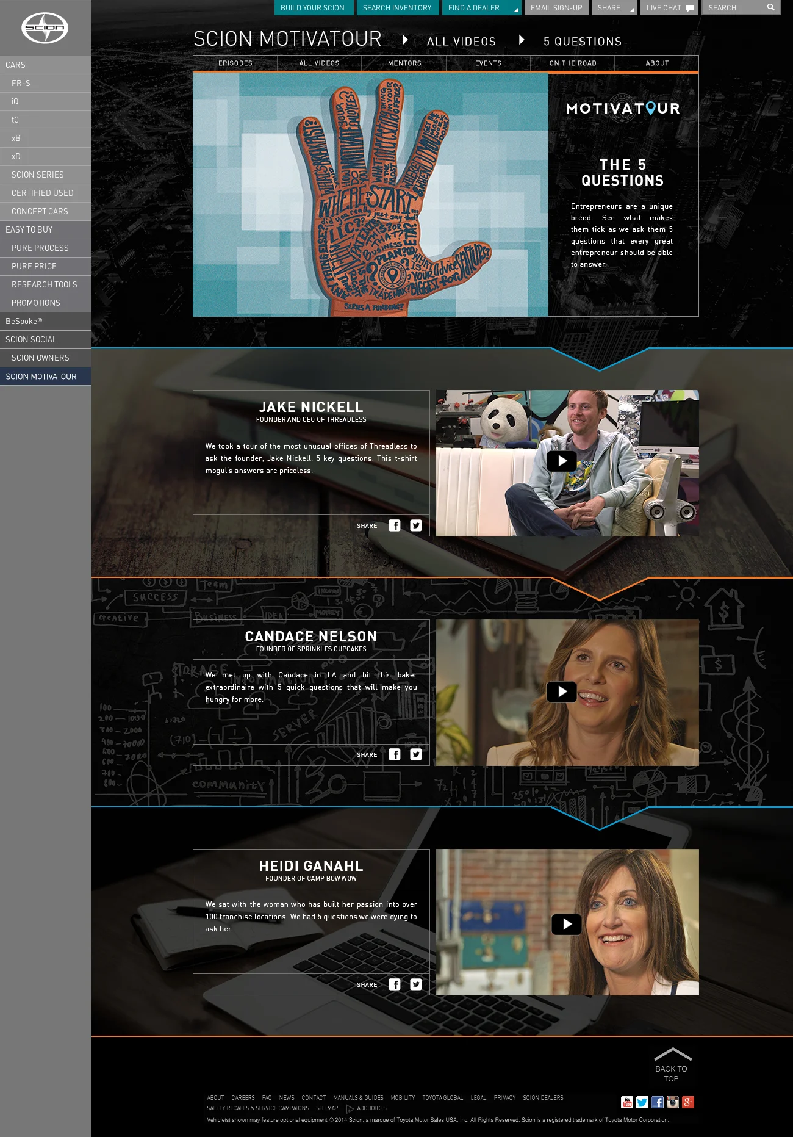The image size is (793, 1137).
Task: Open the About tab in Motivatour nav
Action: coord(657,63)
